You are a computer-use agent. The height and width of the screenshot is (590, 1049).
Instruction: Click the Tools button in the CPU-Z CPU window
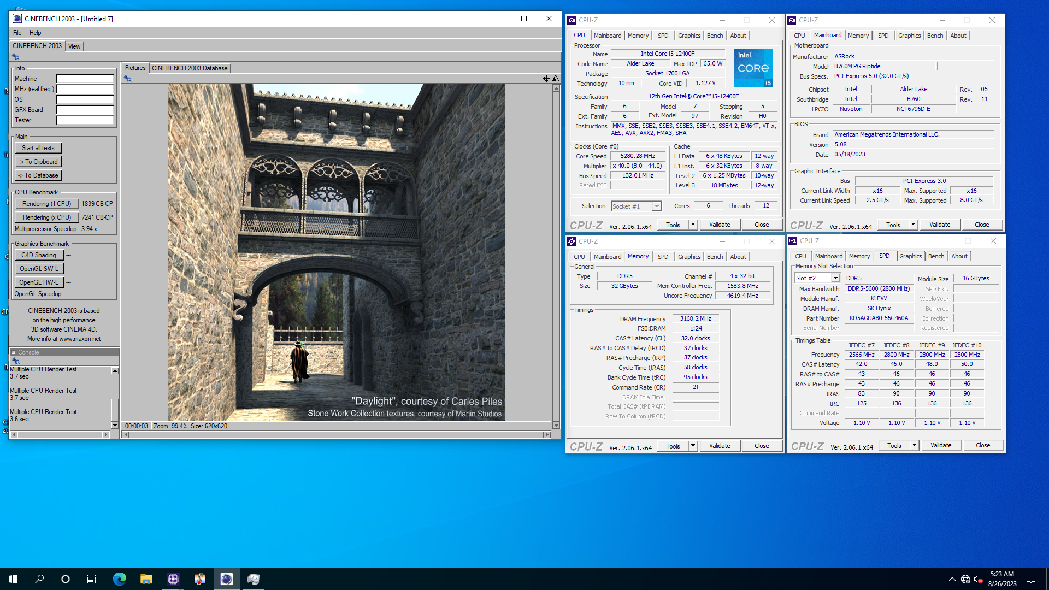point(673,225)
